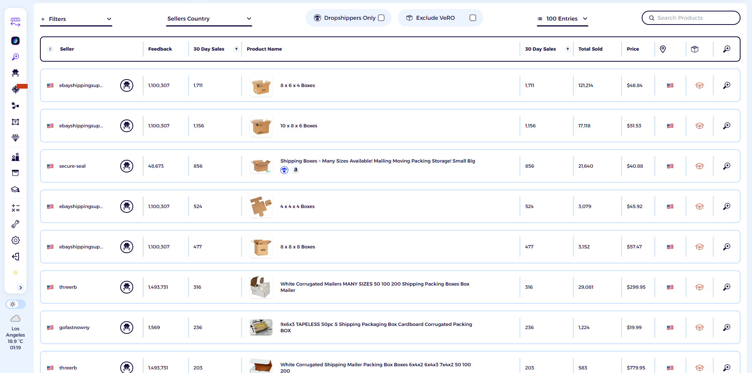Open the 100 Entries dropdown
The image size is (752, 373).
(562, 19)
